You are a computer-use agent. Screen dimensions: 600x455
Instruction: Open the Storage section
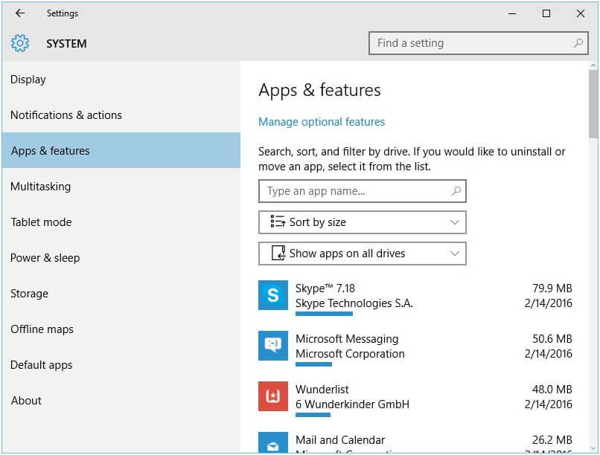pos(29,294)
